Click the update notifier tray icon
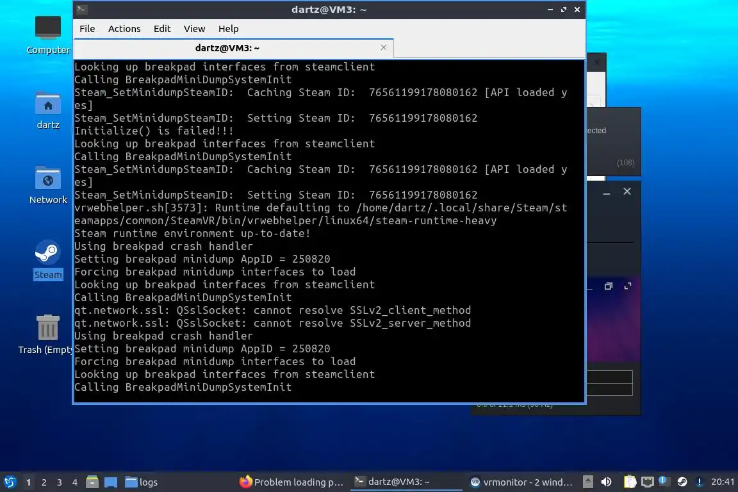The image size is (738, 492). point(662,480)
